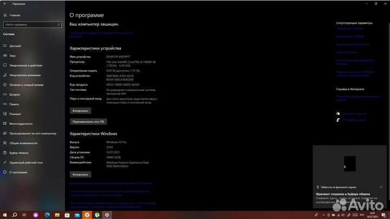Viewport: 390px width, 219px height.
Task: Open Удаленный рабочий стол related link
Action: click(353, 44)
